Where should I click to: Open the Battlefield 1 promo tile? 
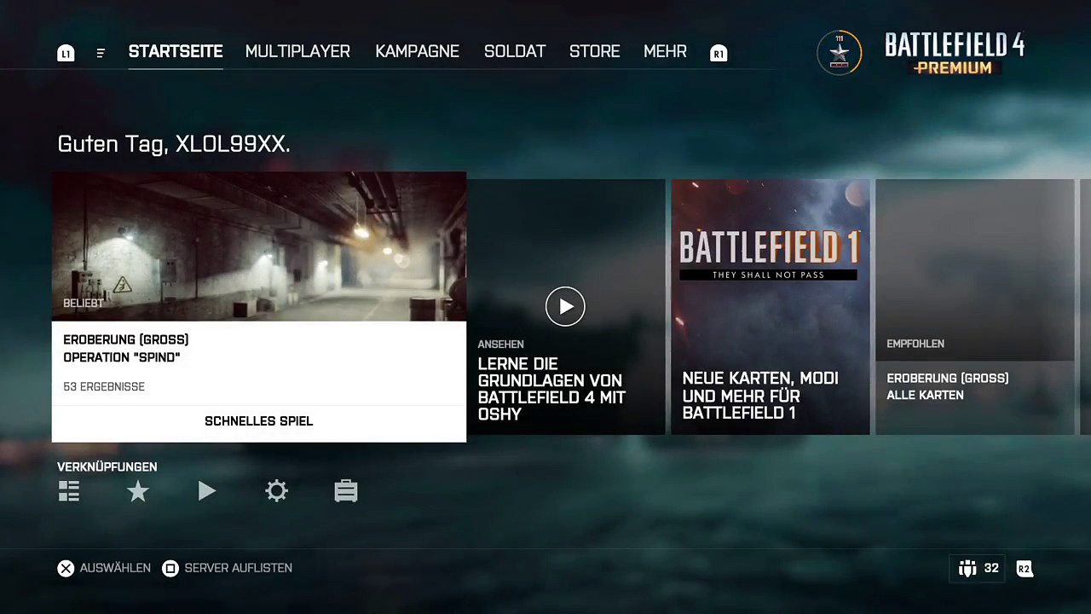770,307
